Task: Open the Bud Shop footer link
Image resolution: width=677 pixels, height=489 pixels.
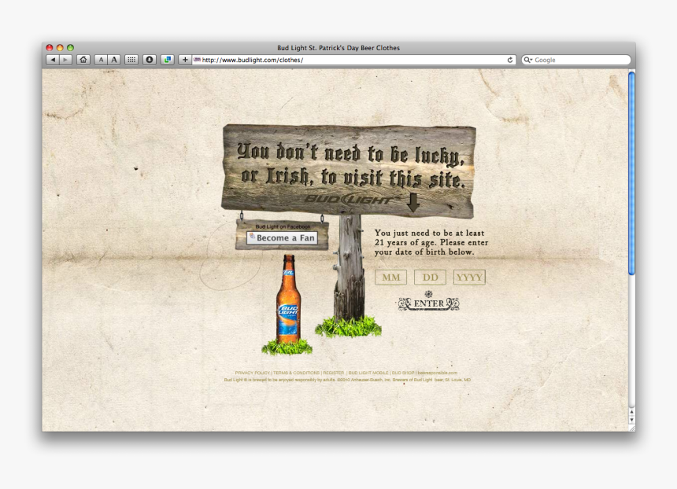Action: point(403,373)
